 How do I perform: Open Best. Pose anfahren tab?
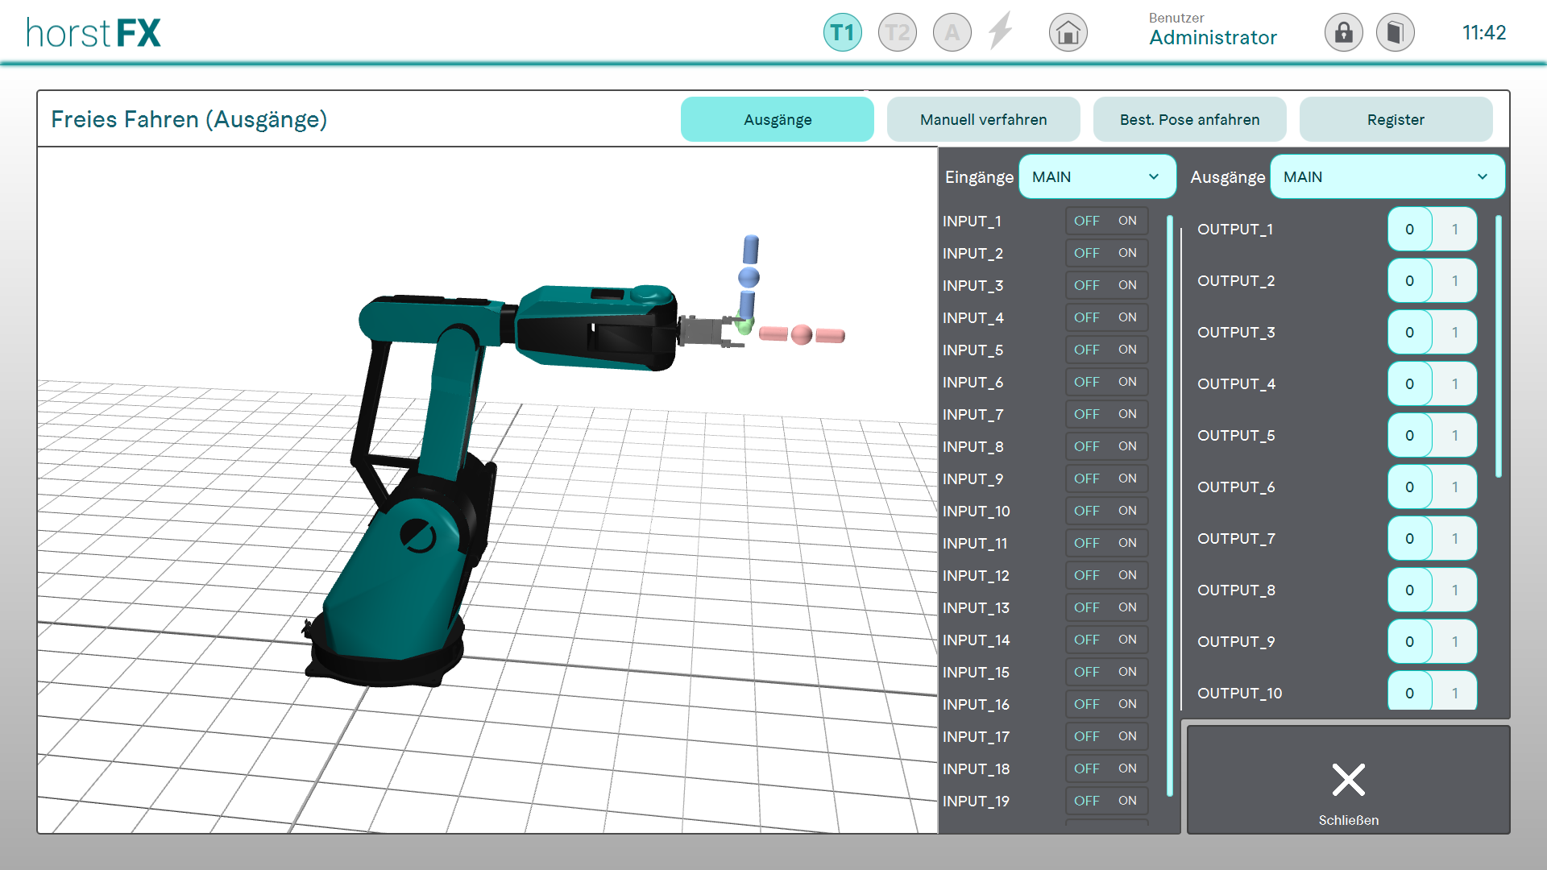pyautogui.click(x=1189, y=119)
